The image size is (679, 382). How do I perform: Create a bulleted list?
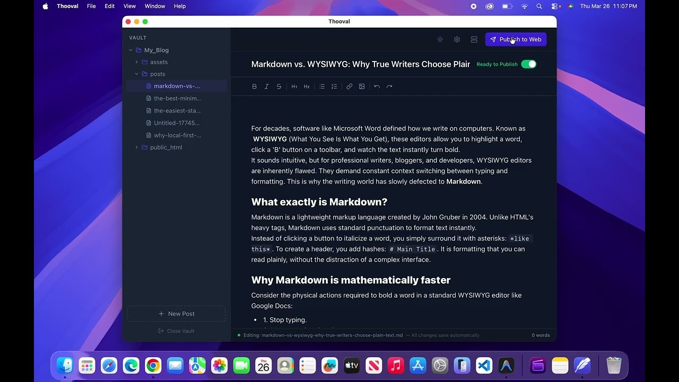click(x=321, y=86)
